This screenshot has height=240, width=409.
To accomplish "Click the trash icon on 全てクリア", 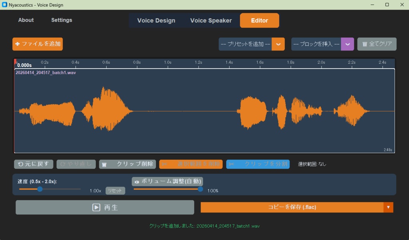I will coord(365,44).
